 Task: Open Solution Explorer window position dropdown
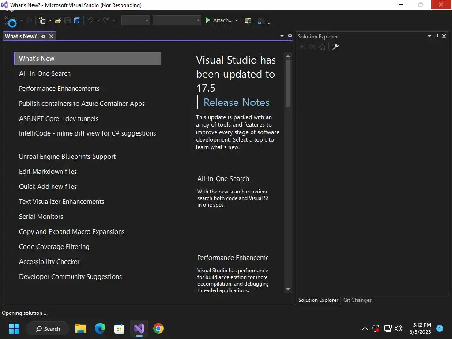[x=429, y=36]
